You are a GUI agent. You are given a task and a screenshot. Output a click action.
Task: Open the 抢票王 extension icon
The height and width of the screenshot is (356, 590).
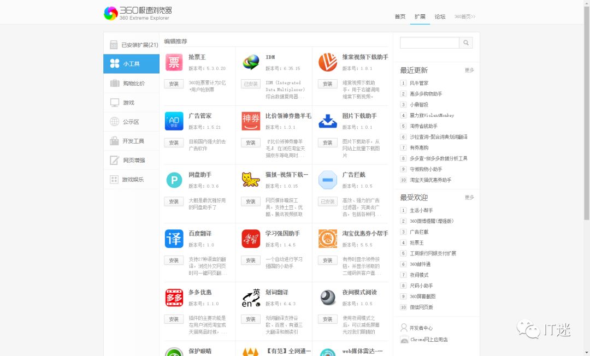click(x=174, y=62)
